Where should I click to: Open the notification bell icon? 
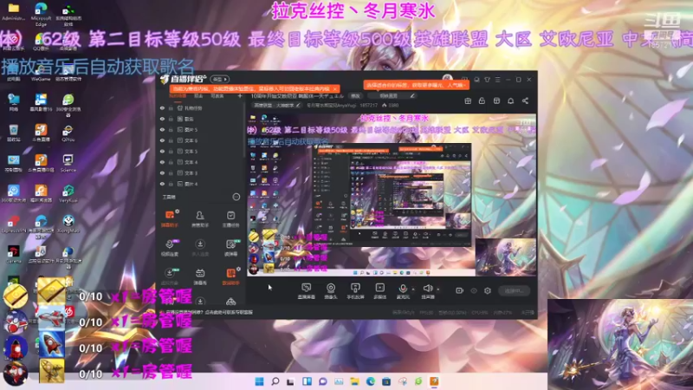click(x=511, y=101)
